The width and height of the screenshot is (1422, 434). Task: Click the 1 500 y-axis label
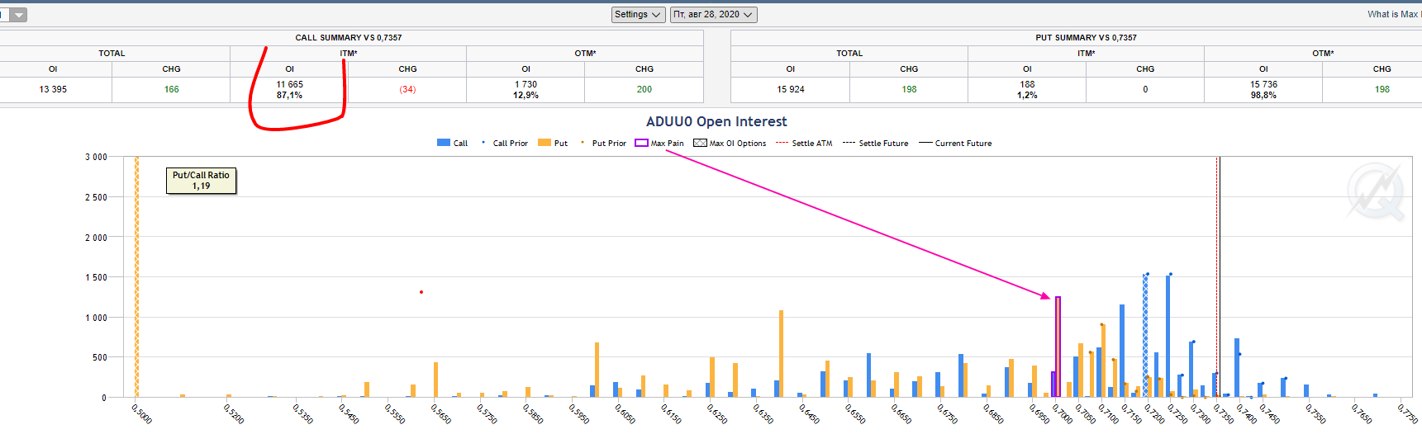pyautogui.click(x=96, y=277)
